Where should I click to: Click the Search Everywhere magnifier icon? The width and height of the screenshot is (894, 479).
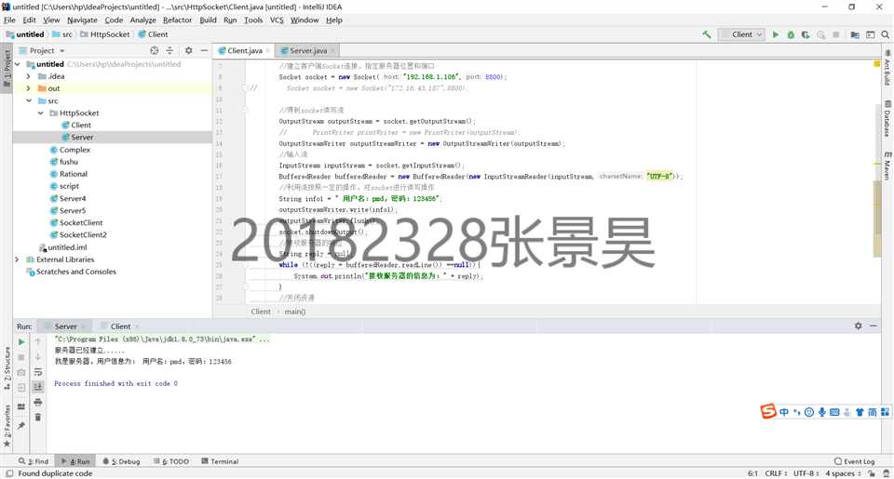[885, 34]
